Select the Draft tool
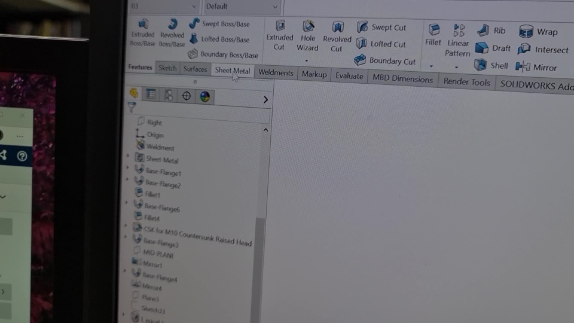 pyautogui.click(x=493, y=48)
